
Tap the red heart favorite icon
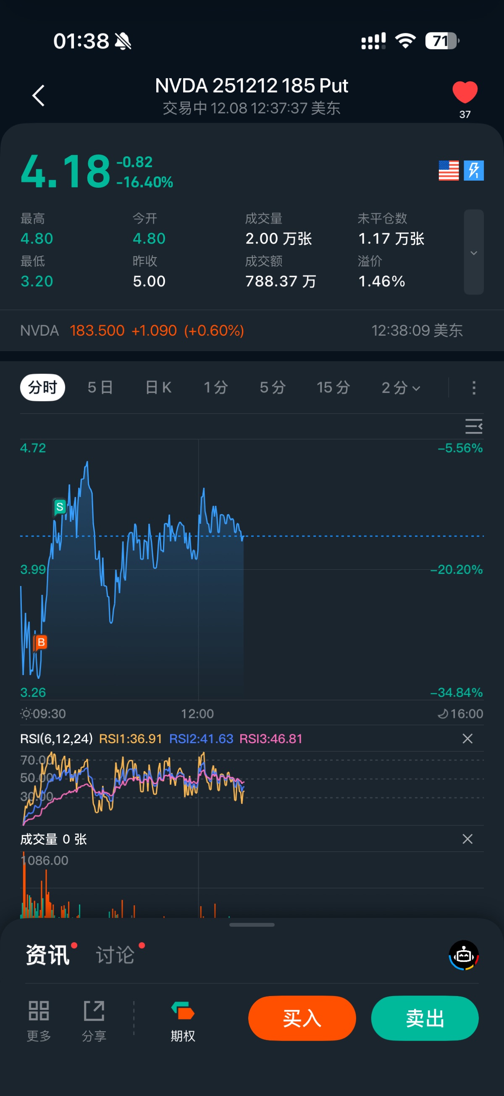pyautogui.click(x=465, y=92)
